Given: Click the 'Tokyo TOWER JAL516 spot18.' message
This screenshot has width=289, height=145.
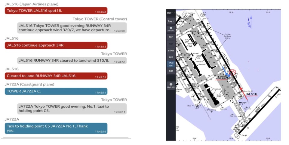Looking at the screenshot, I should tap(56, 11).
